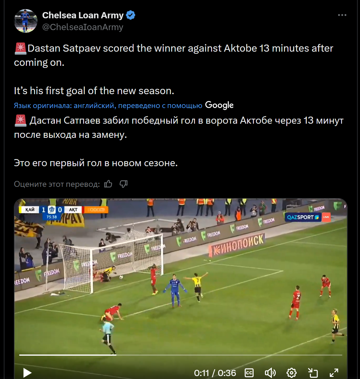Click the QAZSPORT logo in video
This screenshot has height=379, width=360.
[303, 217]
